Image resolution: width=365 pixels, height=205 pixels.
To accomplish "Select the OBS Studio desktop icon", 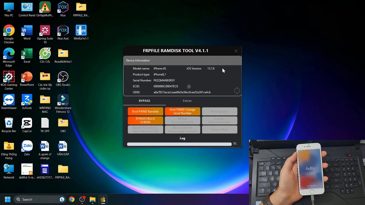I will [x=63, y=79].
